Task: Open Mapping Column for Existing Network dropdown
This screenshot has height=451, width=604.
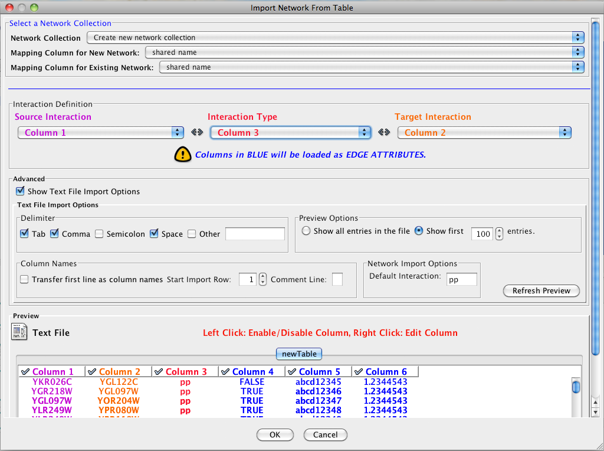Action: [372, 67]
